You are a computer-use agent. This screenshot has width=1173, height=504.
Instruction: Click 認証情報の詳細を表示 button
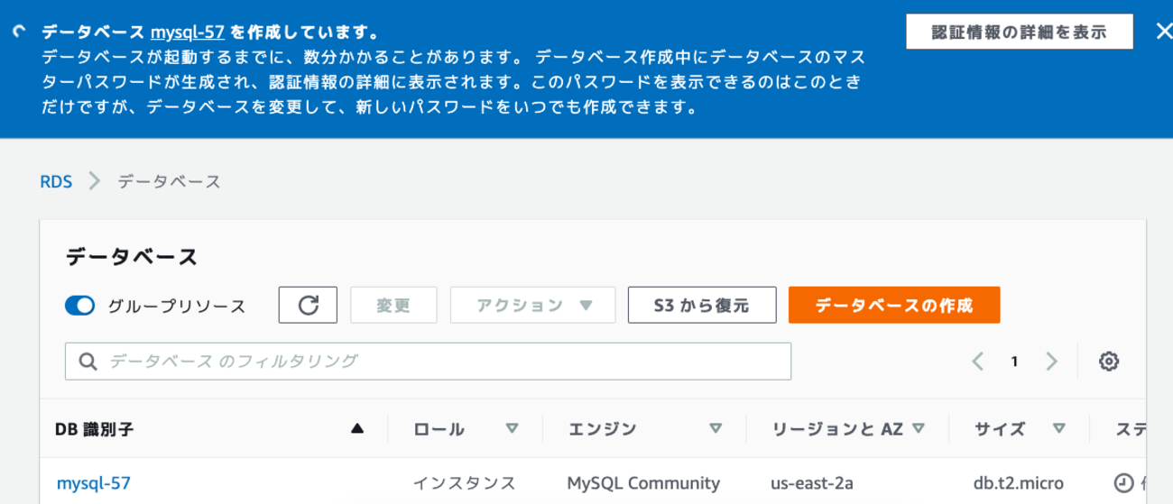pos(1019,32)
